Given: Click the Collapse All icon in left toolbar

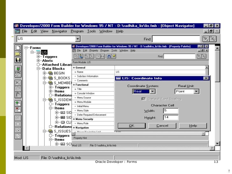Looking at the screenshot, I should [x=18, y=136].
